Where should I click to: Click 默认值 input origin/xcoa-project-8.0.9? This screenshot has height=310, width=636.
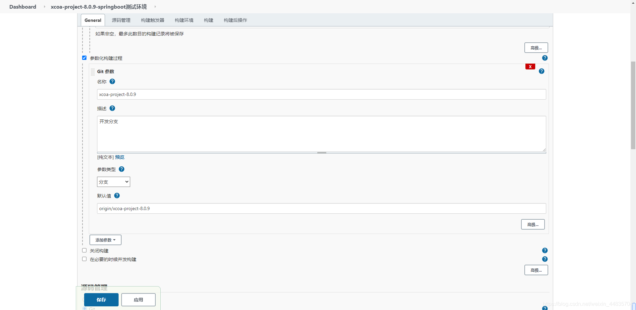click(321, 208)
